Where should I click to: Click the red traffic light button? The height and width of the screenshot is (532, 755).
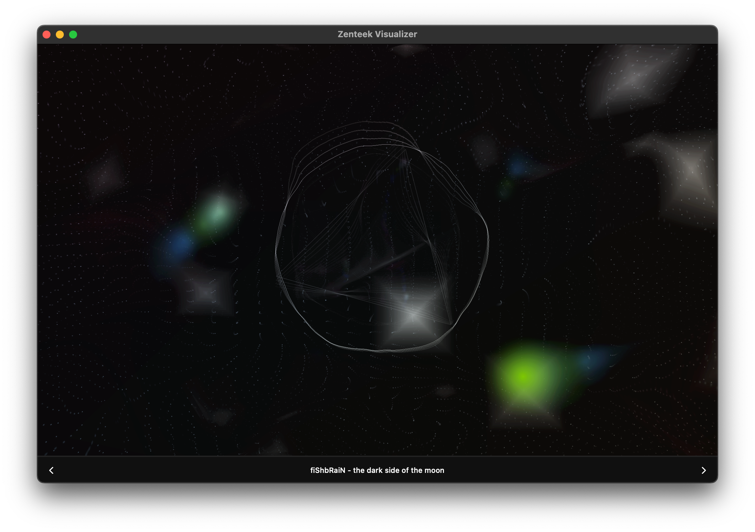(47, 34)
